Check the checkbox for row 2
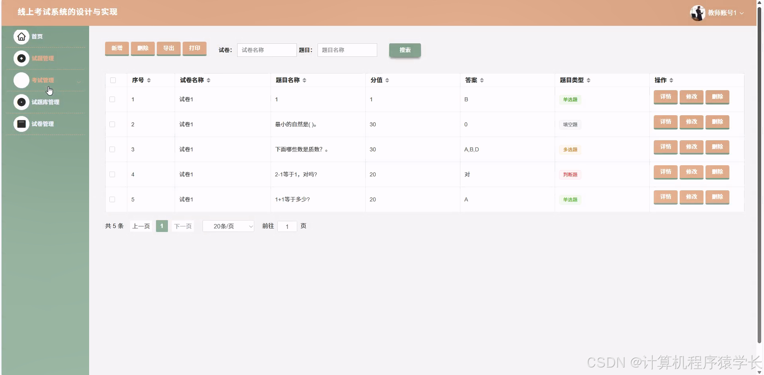The image size is (764, 375). [112, 124]
